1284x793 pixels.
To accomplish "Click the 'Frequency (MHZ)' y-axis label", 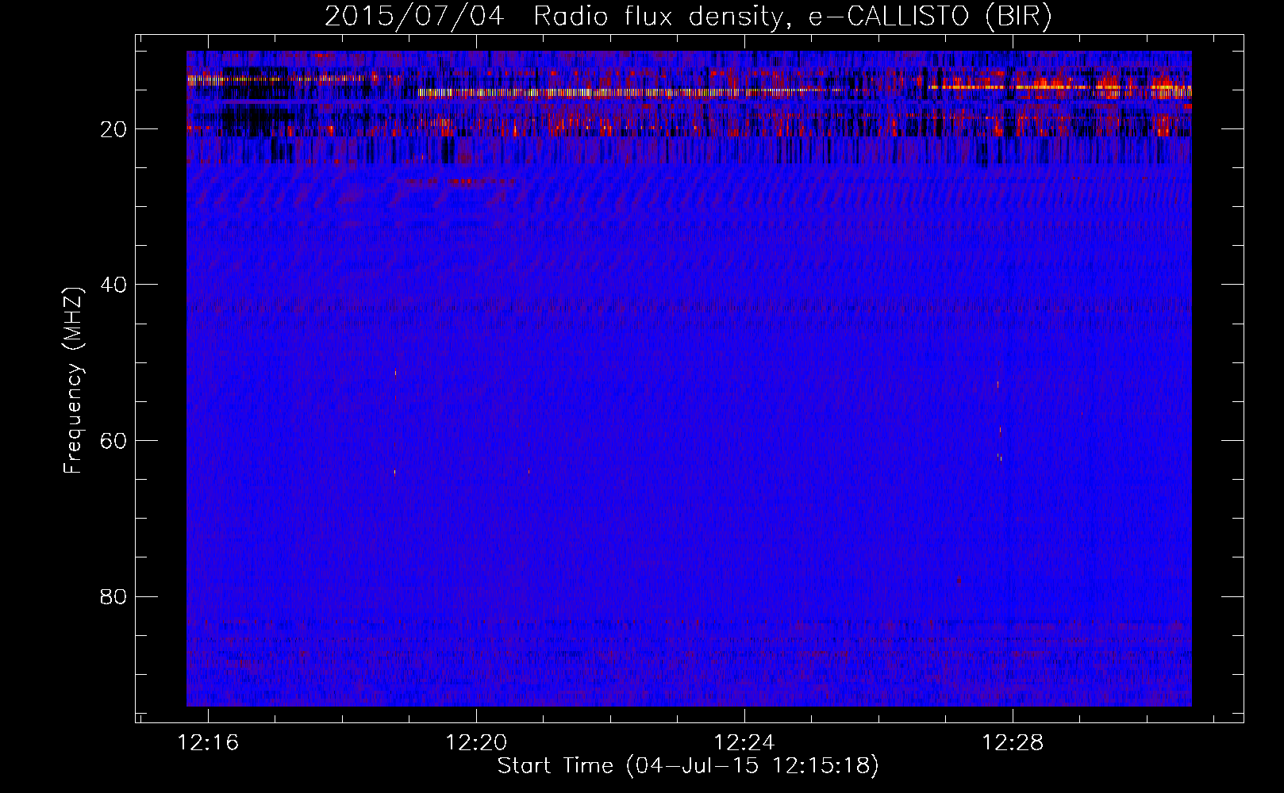I will [73, 381].
